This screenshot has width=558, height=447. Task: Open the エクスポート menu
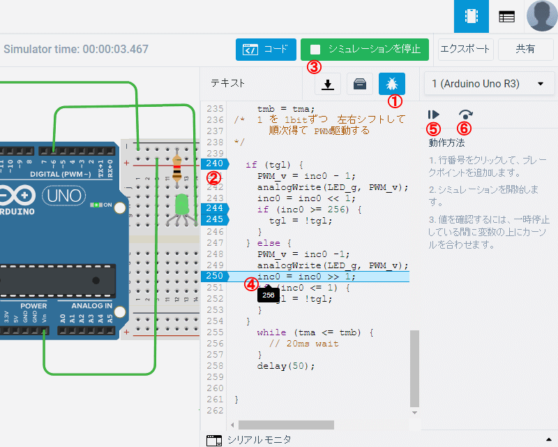coord(465,50)
